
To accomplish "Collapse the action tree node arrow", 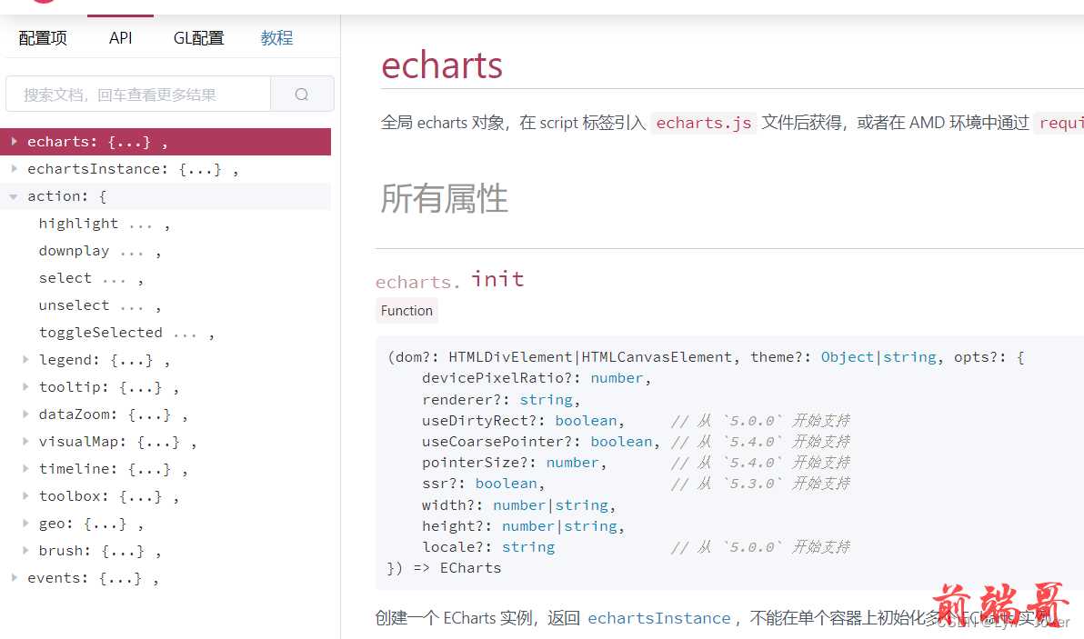I will click(14, 196).
